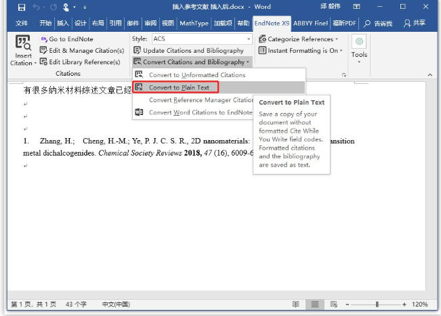Click the ribbon display options icon
441x316 pixels.
click(356, 7)
